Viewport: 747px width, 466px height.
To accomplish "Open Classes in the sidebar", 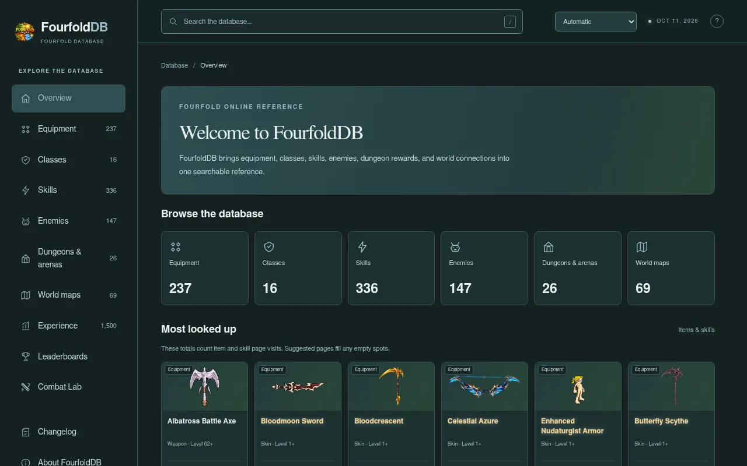I will click(68, 160).
